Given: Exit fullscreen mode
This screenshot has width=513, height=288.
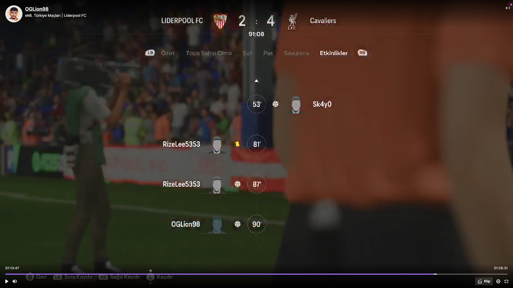Looking at the screenshot, I should pos(506,281).
